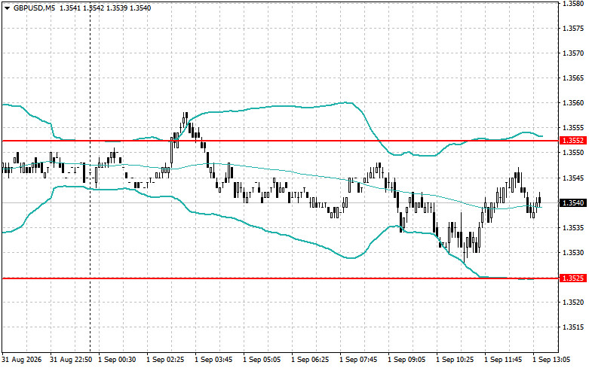The height and width of the screenshot is (368, 589).
Task: Click the 1.3550 price scale value
Action: click(573, 153)
